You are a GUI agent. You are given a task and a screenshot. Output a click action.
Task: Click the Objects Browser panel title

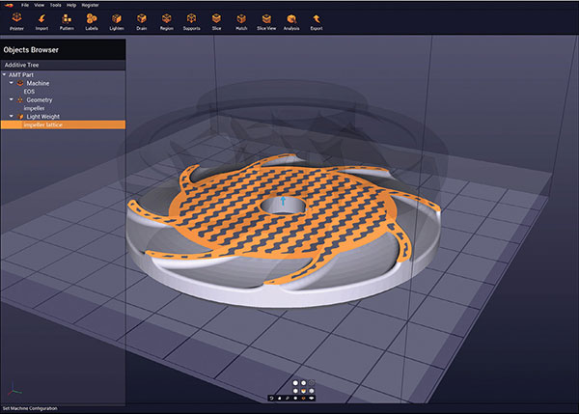pyautogui.click(x=31, y=50)
